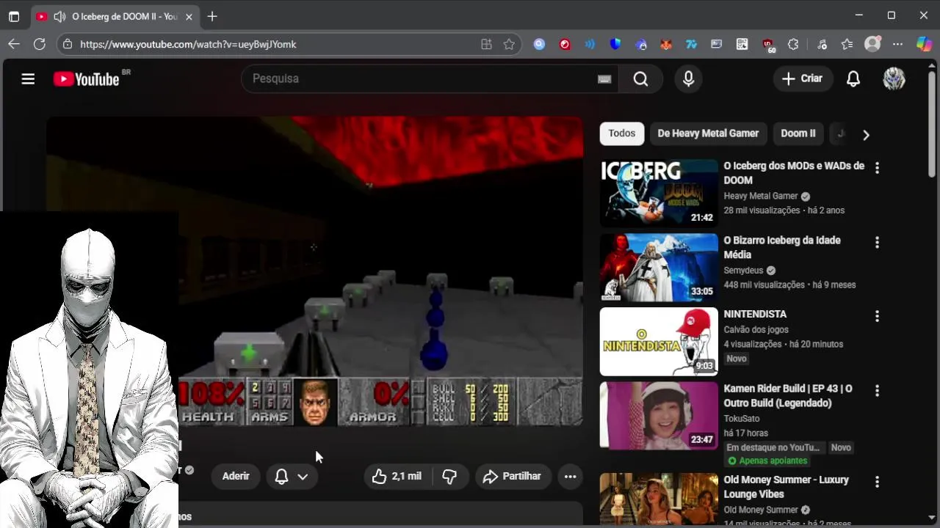Image resolution: width=940 pixels, height=528 pixels.
Task: Start voice search with the microphone
Action: point(688,78)
